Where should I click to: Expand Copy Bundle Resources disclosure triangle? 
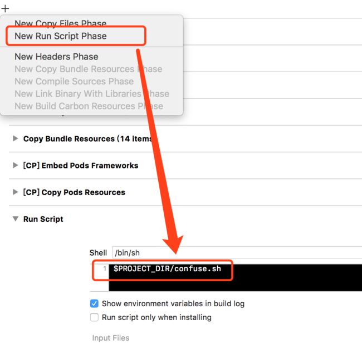coord(16,138)
